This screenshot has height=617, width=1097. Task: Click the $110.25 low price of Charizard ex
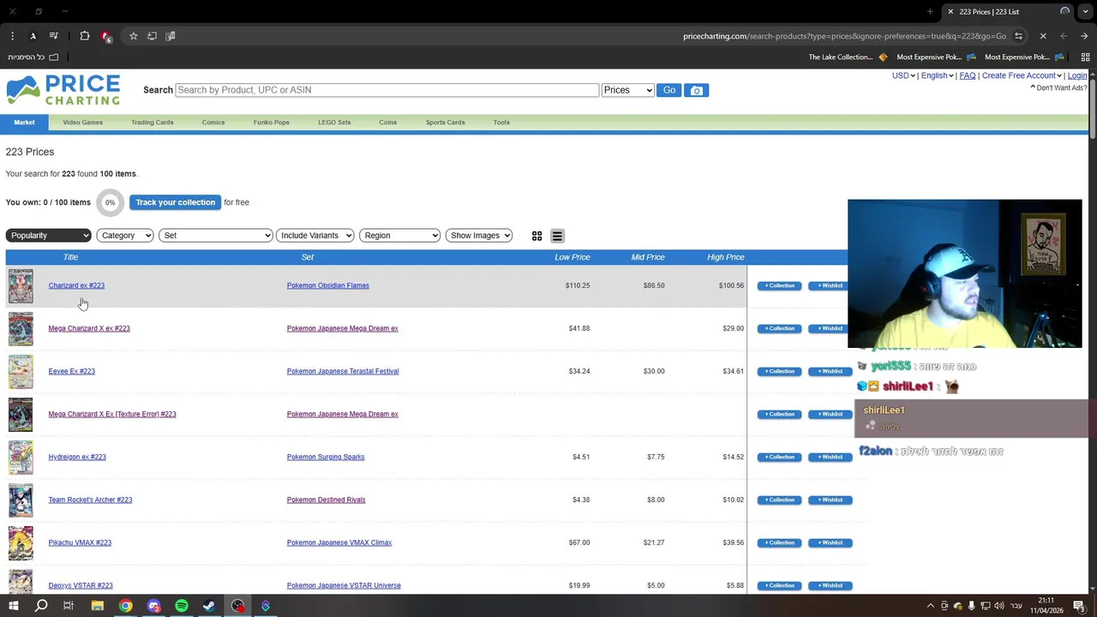[577, 285]
